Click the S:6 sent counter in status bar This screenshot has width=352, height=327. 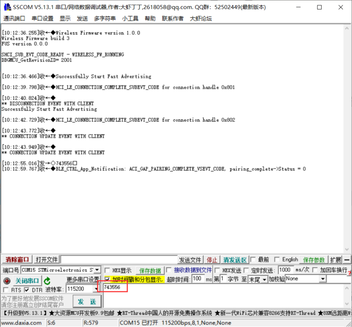click(51, 323)
